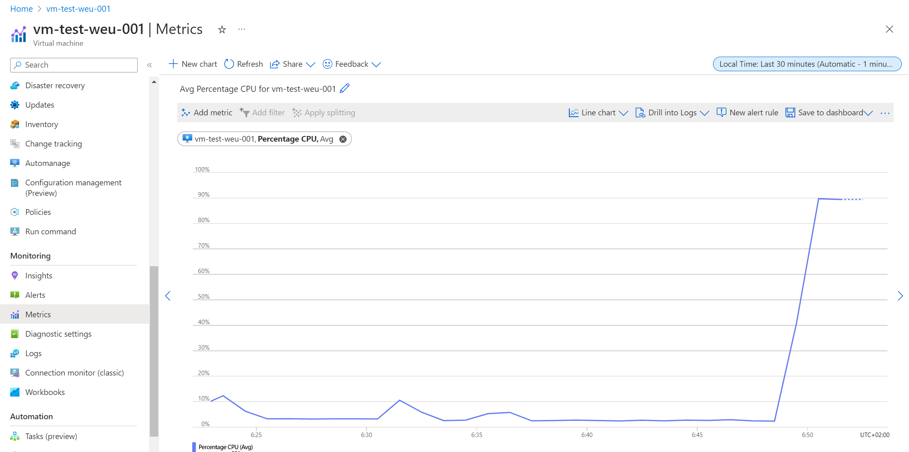Remove the Percentage CPU metric pill
The height and width of the screenshot is (452, 909).
343,139
